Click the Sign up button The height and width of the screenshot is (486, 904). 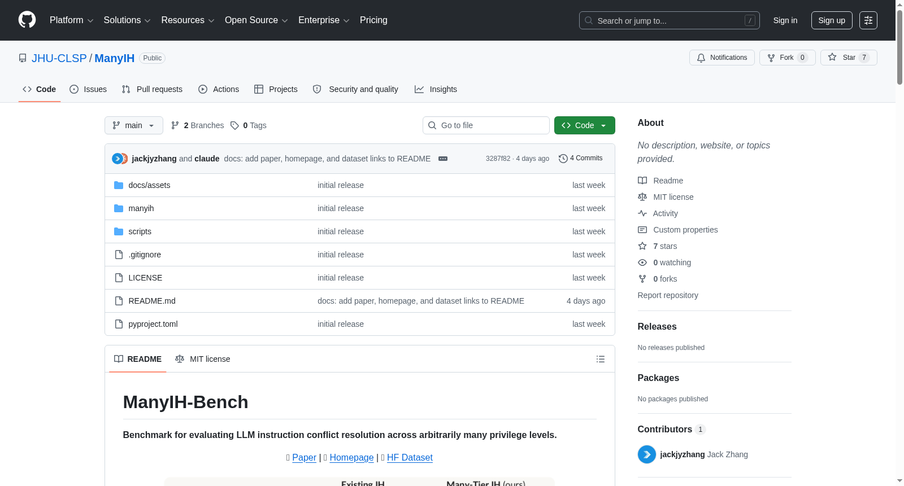(x=832, y=20)
